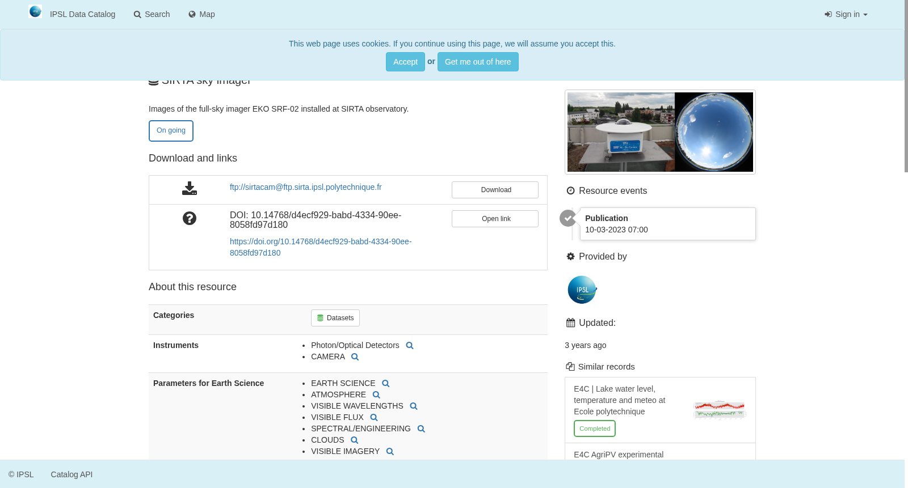Image resolution: width=908 pixels, height=488 pixels.
Task: Search by CAMERA magnifier icon
Action: (355, 357)
